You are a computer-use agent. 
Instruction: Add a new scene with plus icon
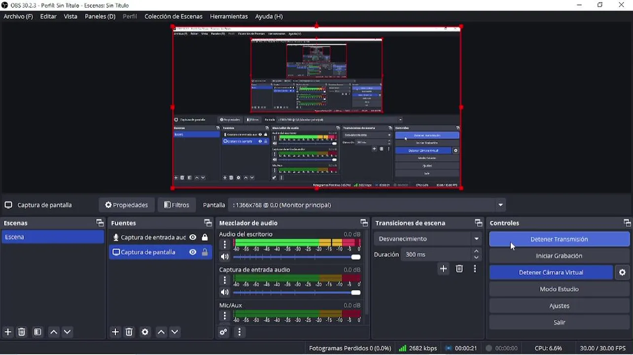(8, 332)
